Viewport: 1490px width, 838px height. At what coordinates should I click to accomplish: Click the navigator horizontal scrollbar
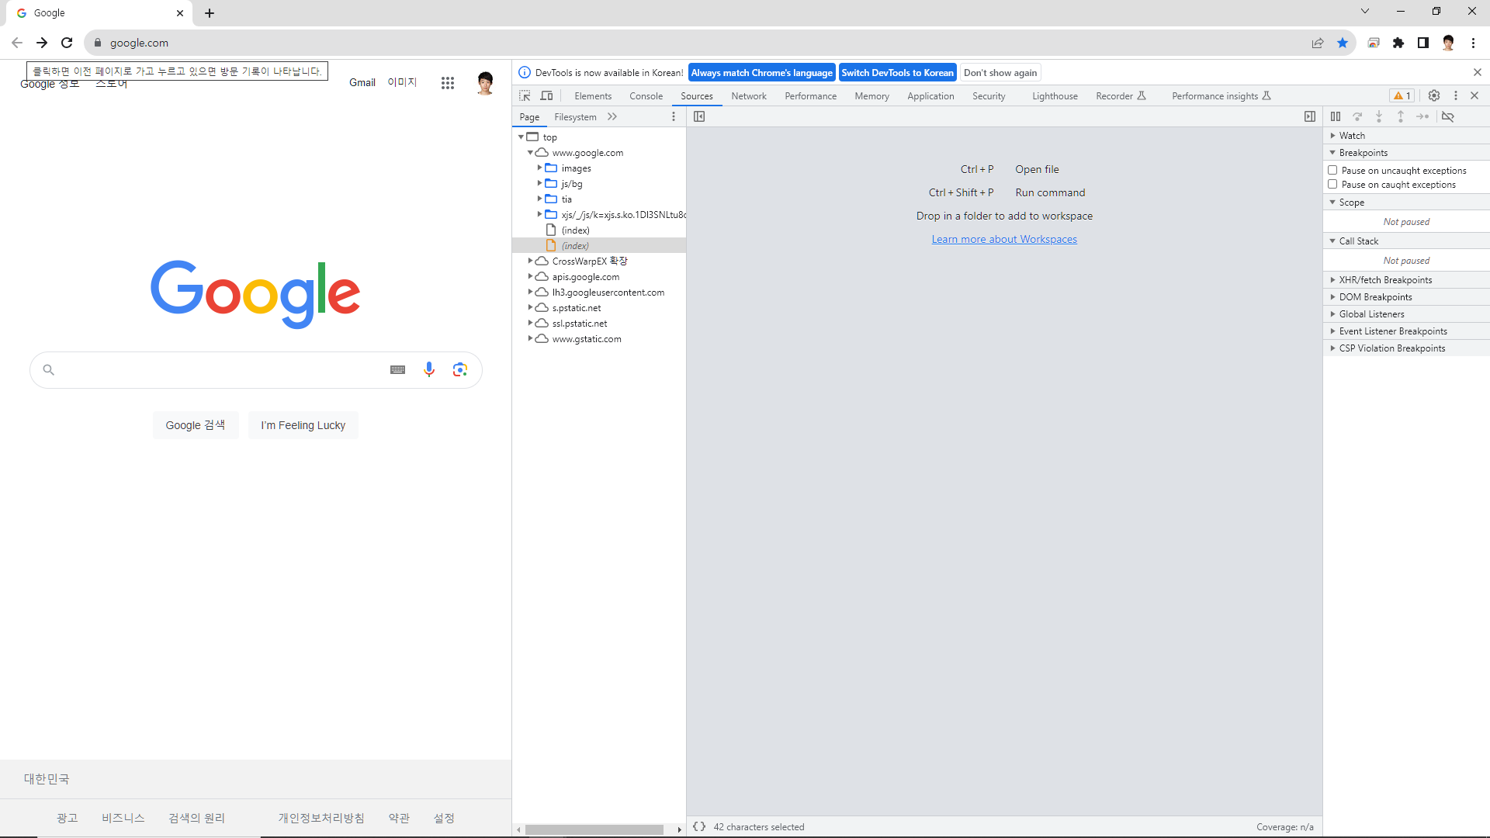click(x=594, y=829)
